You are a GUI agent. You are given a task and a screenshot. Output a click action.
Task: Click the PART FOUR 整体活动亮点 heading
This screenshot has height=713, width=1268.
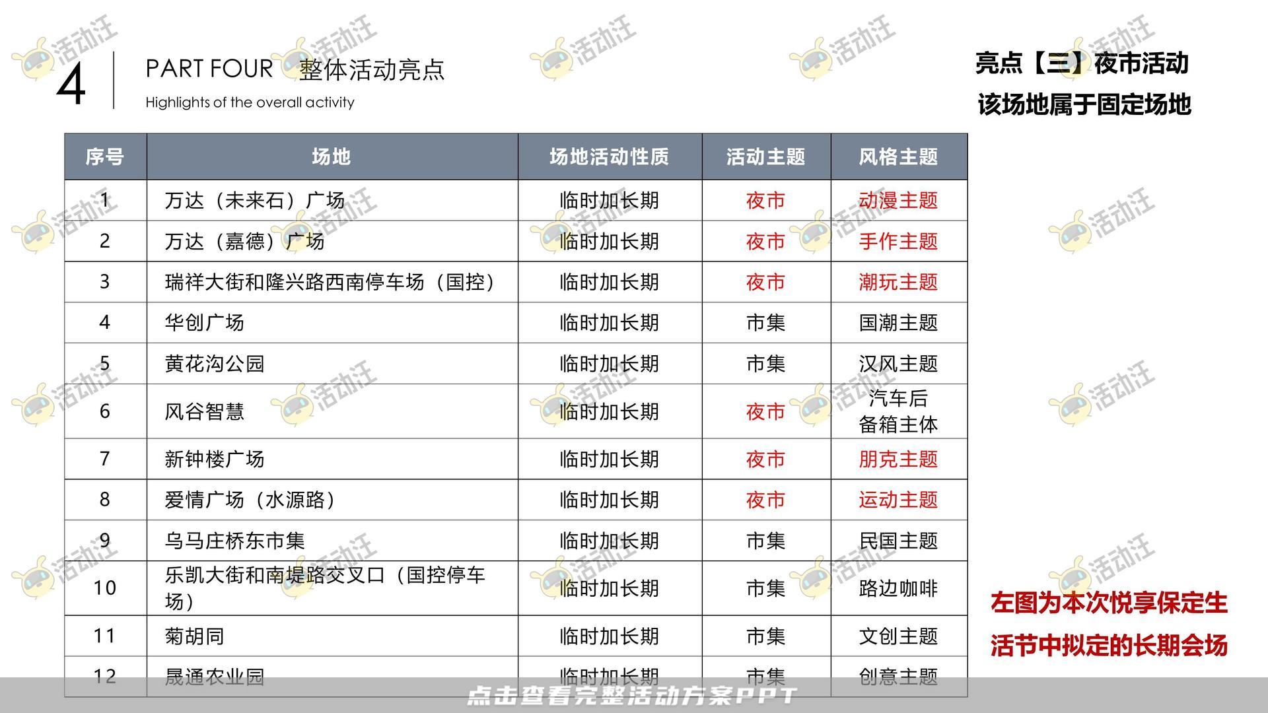coord(295,69)
